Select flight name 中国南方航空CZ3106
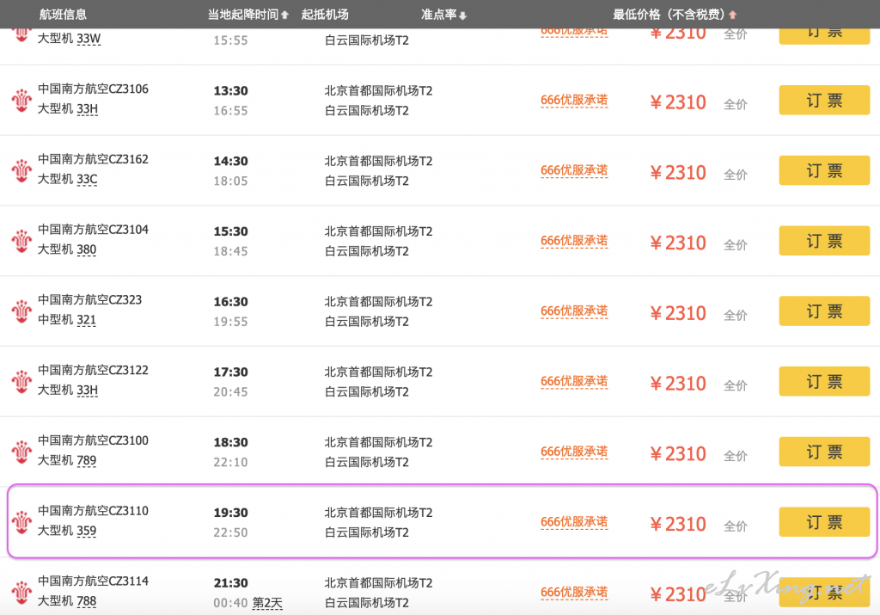 pos(93,89)
